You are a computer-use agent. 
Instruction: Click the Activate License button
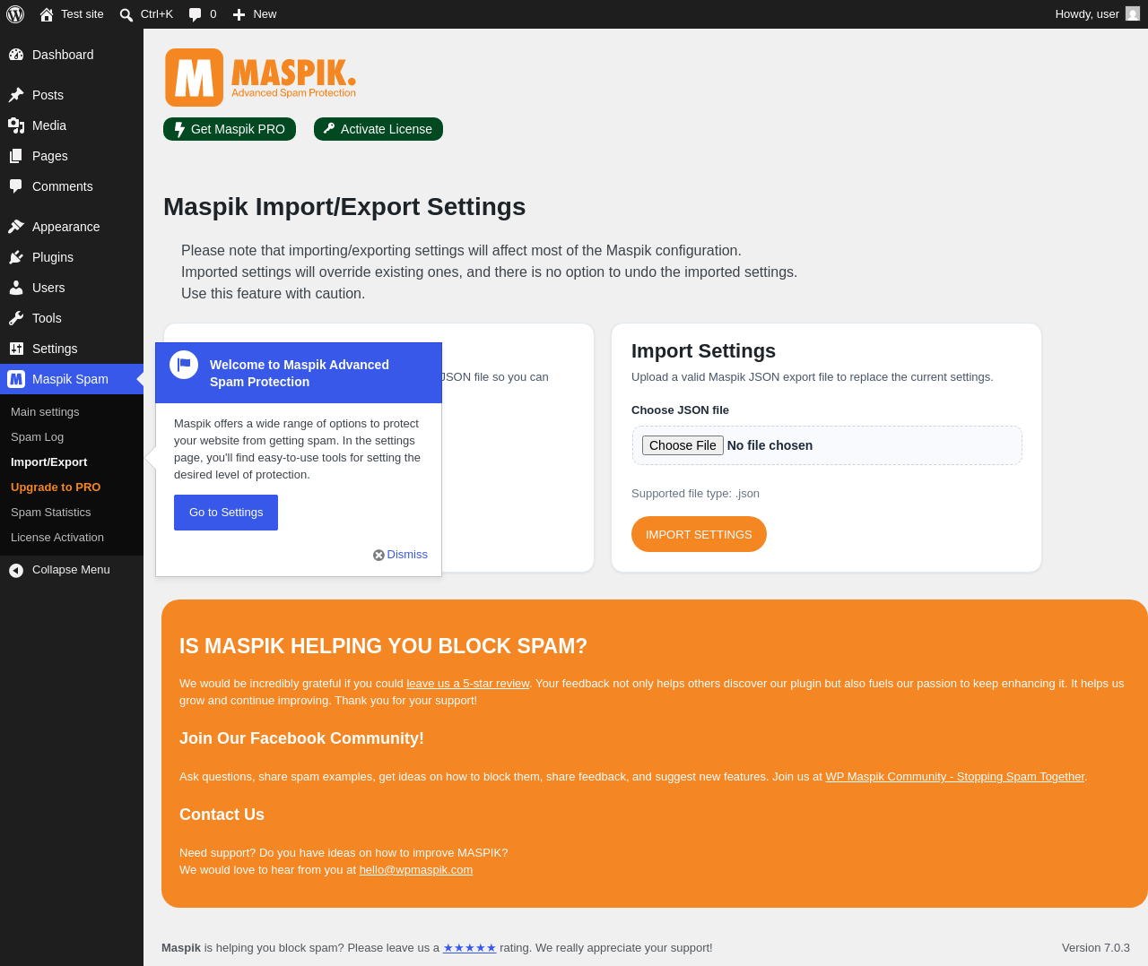[x=378, y=129]
